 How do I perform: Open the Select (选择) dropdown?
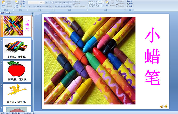(x=130, y=6)
